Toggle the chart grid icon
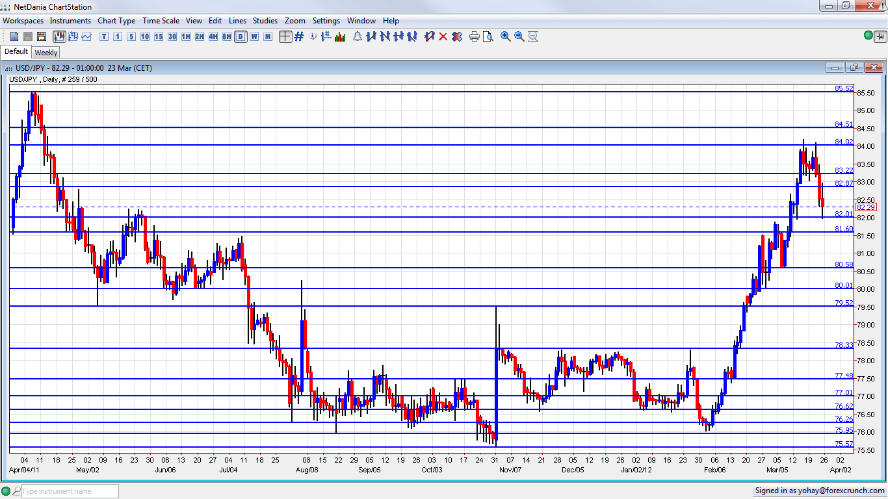The image size is (888, 499). (297, 37)
